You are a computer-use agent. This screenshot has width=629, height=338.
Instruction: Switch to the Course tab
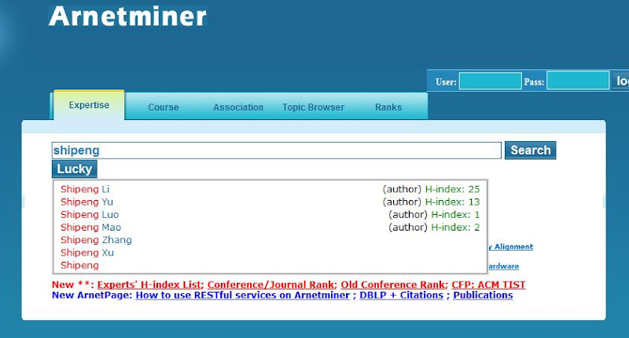point(164,107)
